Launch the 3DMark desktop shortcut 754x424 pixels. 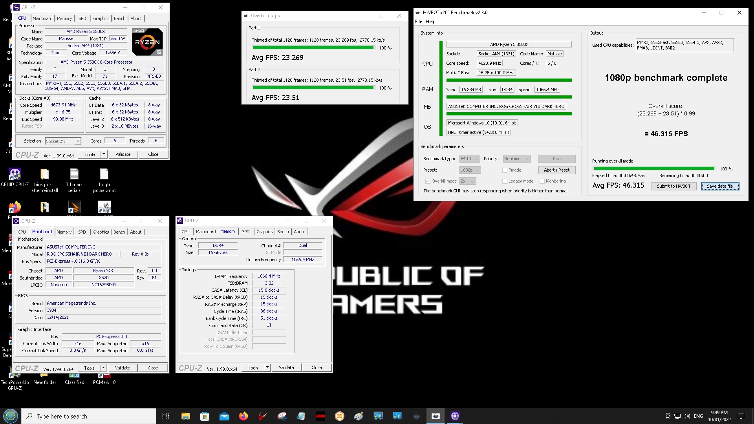(x=74, y=207)
